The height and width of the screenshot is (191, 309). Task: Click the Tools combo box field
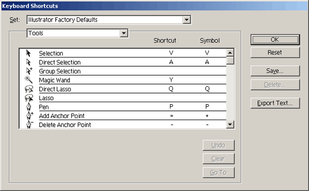pos(77,33)
